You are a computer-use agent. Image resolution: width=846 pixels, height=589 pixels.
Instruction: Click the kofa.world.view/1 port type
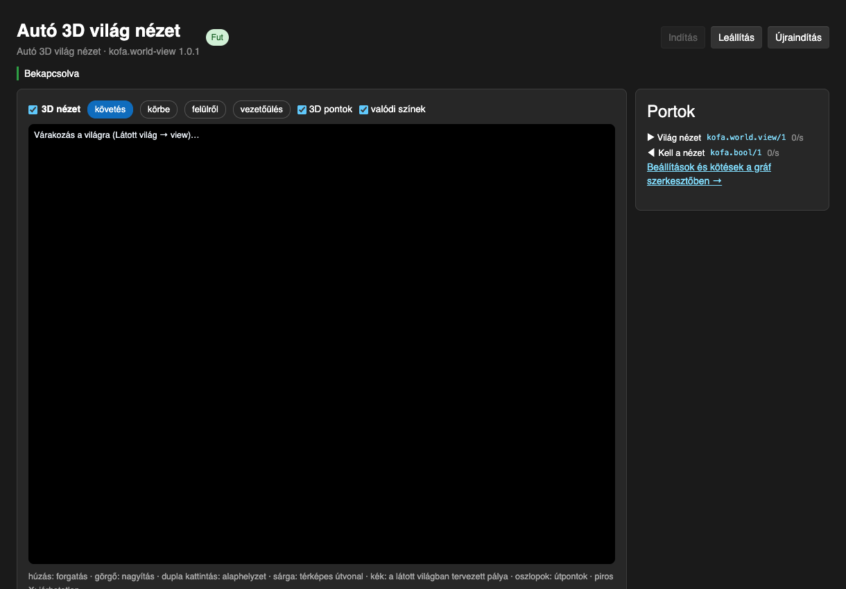[x=746, y=138]
